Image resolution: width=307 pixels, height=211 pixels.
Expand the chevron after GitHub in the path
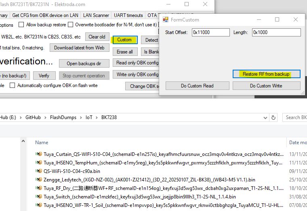click(45, 117)
